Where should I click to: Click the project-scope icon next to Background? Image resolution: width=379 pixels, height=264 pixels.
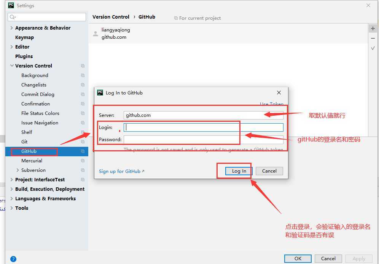(x=83, y=75)
